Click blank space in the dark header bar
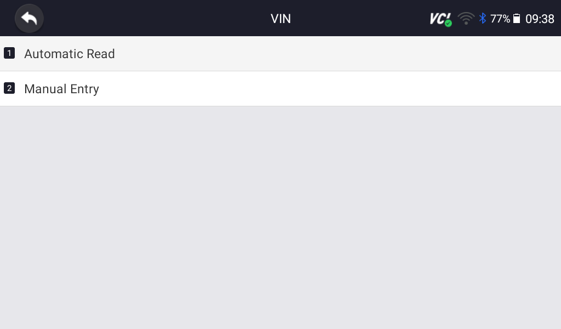Image resolution: width=561 pixels, height=329 pixels. 161,18
